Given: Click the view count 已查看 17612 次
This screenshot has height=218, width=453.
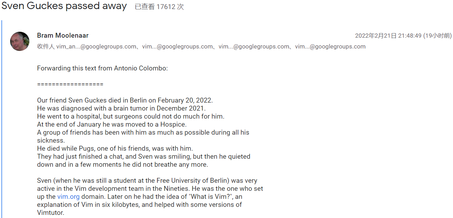Looking at the screenshot, I should click(159, 7).
